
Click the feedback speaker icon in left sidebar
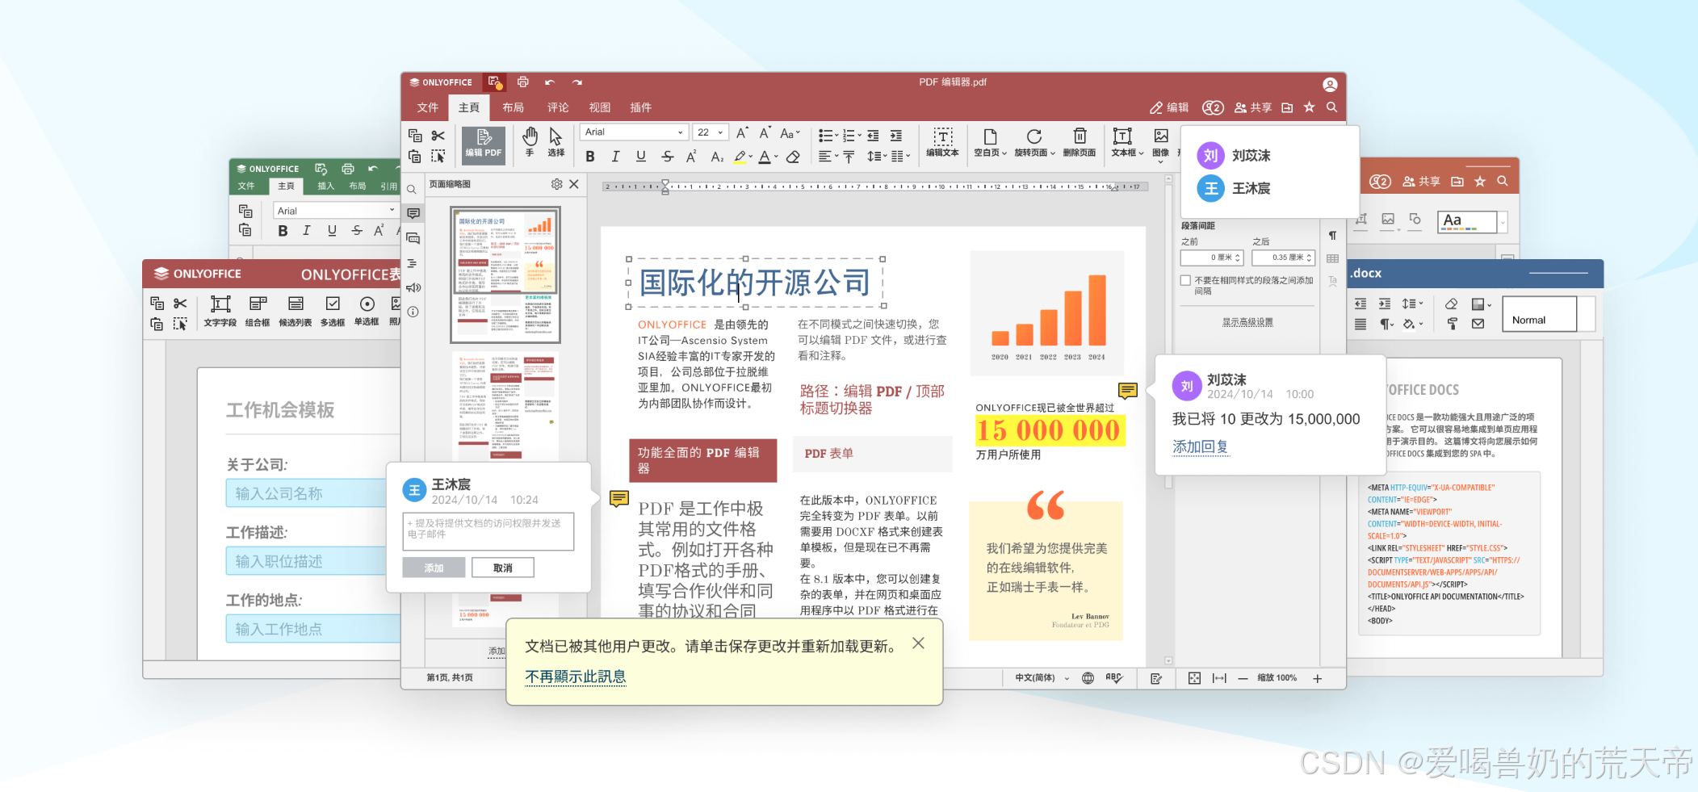tap(413, 287)
